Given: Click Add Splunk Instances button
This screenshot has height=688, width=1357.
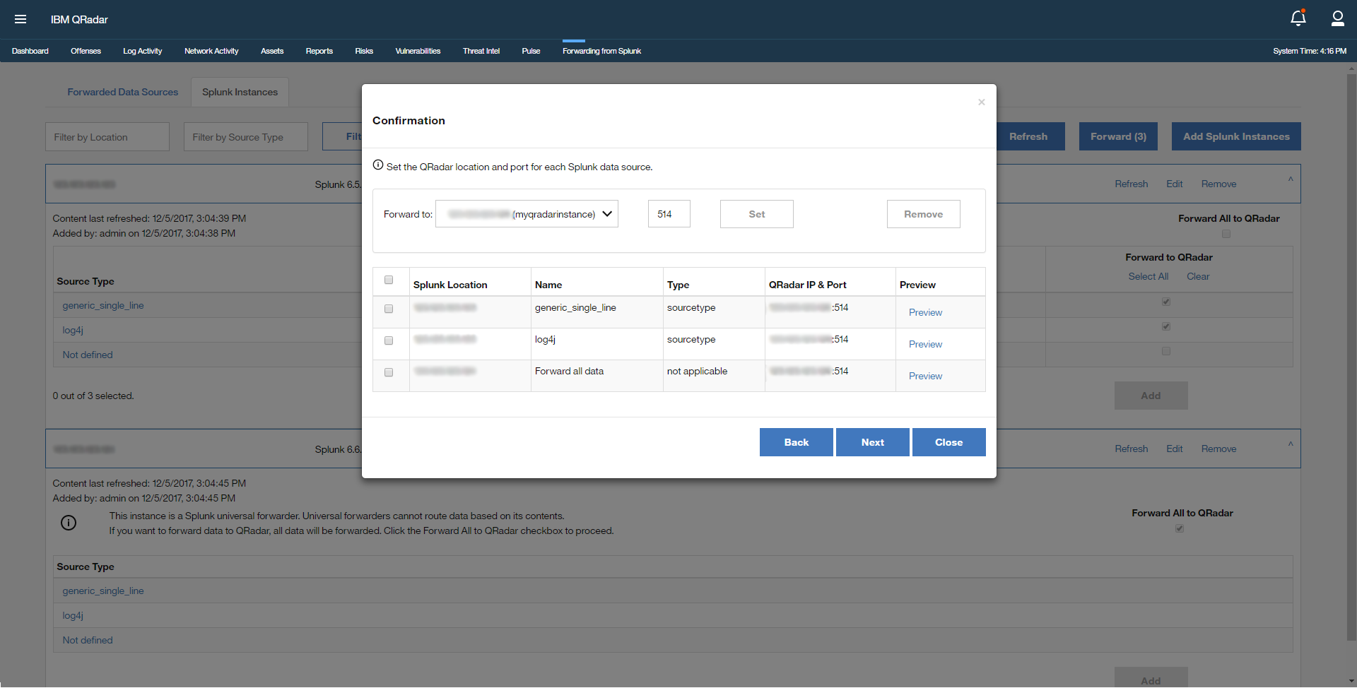Looking at the screenshot, I should (x=1236, y=136).
